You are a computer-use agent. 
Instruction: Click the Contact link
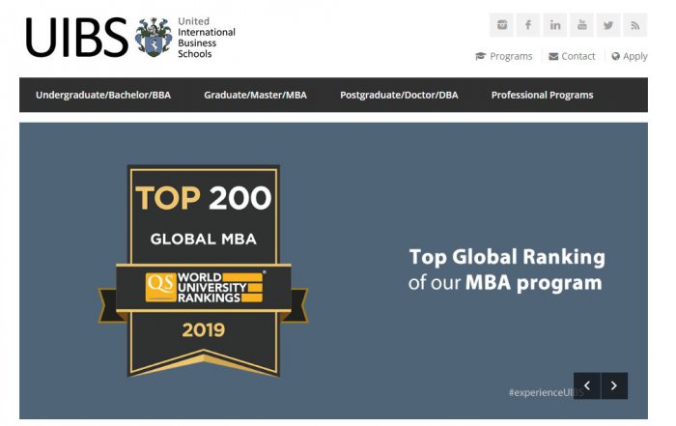(x=572, y=56)
